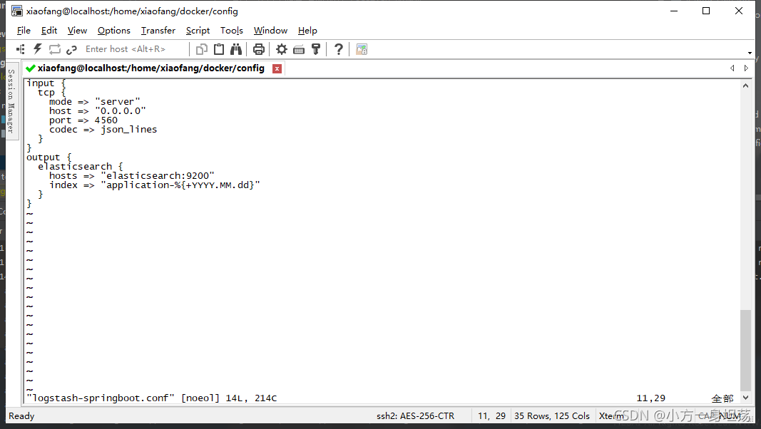Open the Transfer menu
Image resolution: width=761 pixels, height=429 pixels.
coord(158,31)
